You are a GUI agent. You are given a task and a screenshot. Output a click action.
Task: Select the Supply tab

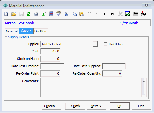26,31
